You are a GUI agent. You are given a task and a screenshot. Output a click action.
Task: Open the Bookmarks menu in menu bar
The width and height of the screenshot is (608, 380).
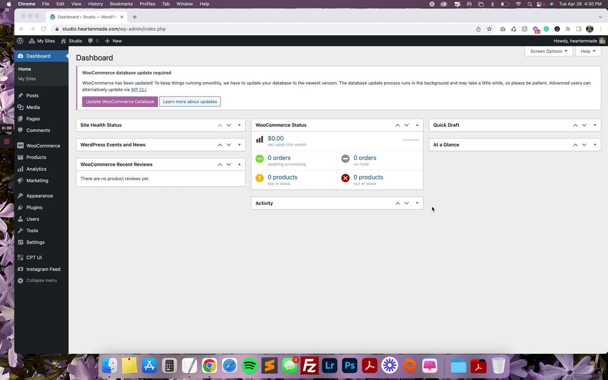tap(121, 4)
